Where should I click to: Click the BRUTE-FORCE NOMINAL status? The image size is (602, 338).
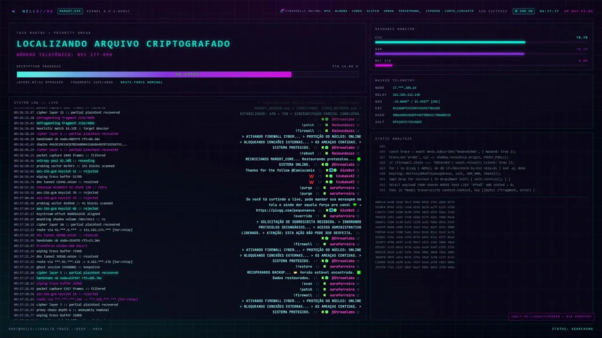[x=142, y=82]
